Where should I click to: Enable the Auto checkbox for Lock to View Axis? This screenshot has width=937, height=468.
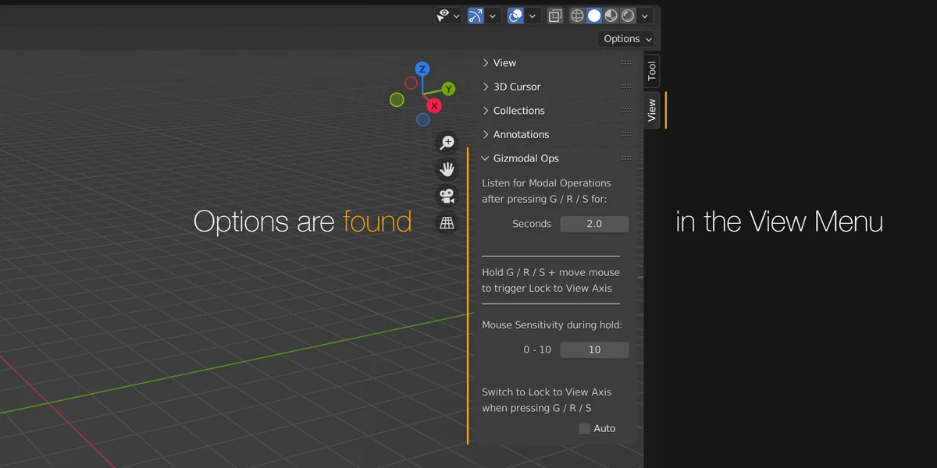584,428
